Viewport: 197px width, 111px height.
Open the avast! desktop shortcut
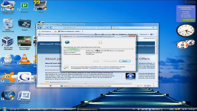coord(8,79)
